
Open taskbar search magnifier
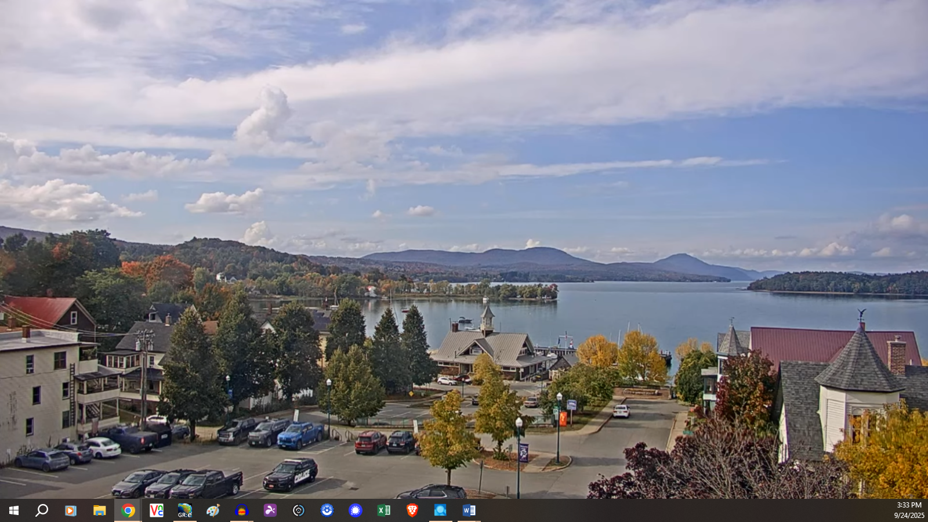click(42, 510)
